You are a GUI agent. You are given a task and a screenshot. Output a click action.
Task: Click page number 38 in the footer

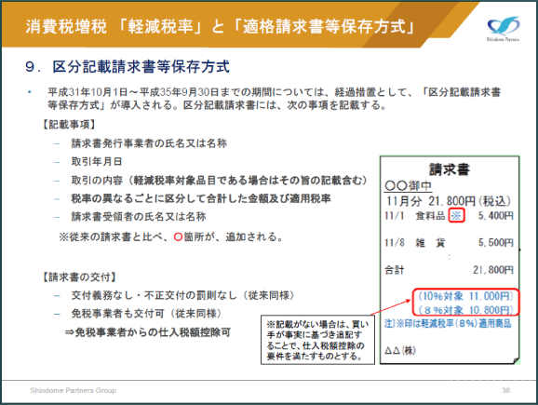pyautogui.click(x=505, y=390)
